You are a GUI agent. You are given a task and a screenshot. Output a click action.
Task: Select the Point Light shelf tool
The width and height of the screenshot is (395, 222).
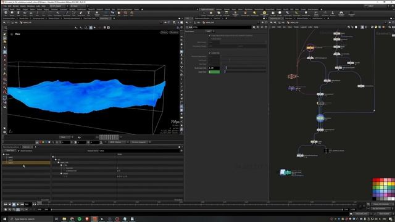click(211, 14)
